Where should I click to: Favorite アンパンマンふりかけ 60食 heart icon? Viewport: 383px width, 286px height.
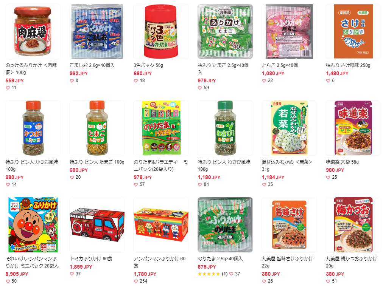pyautogui.click(x=136, y=281)
